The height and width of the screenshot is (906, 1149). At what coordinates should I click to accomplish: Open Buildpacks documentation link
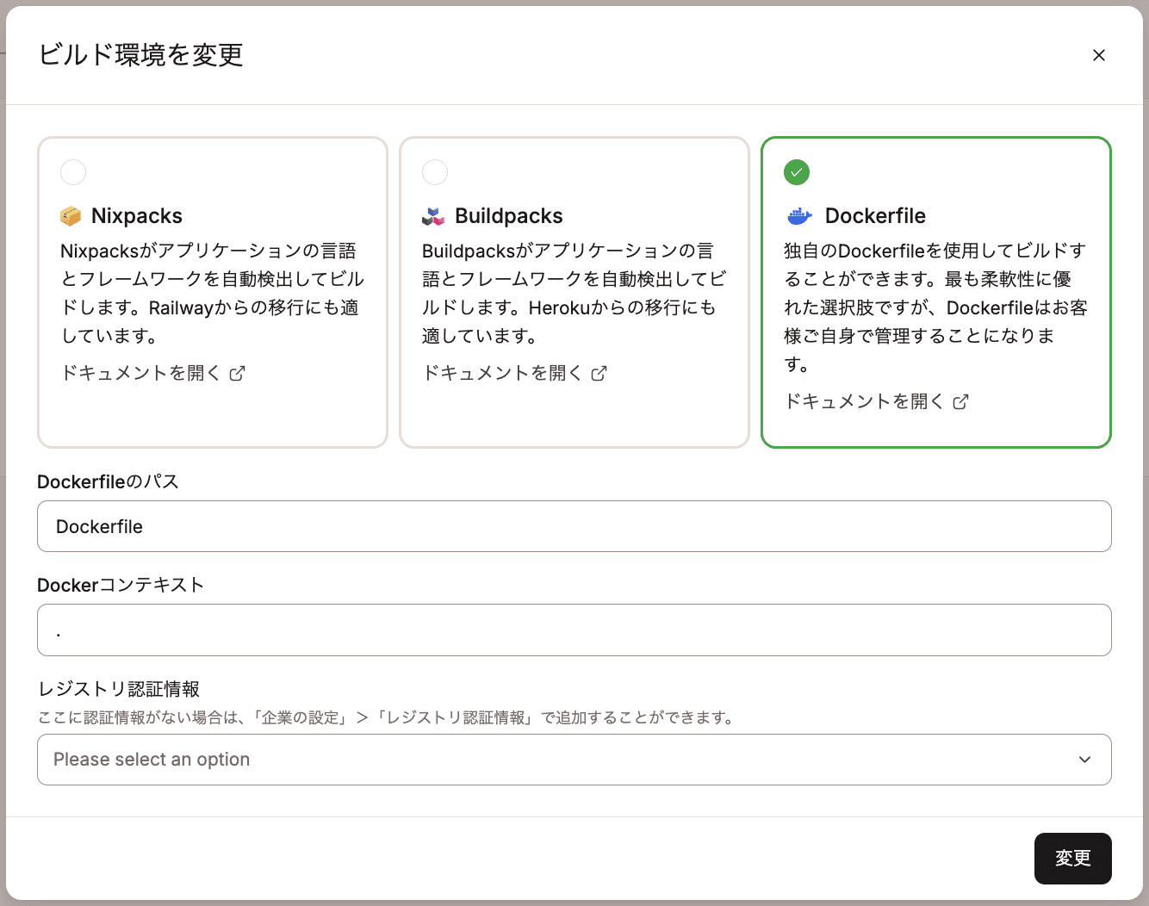(503, 373)
